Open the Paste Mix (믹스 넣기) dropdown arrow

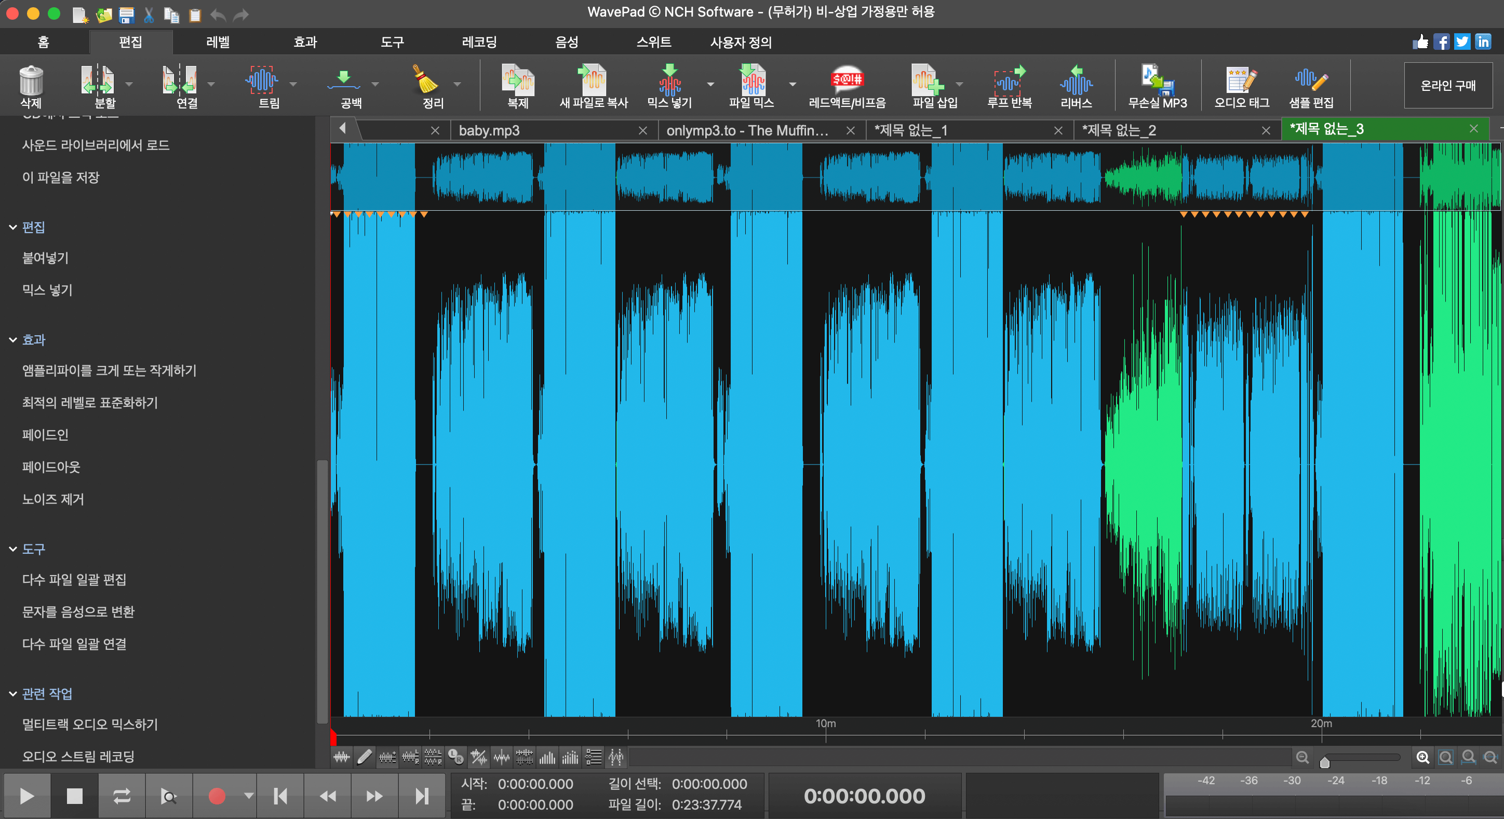(710, 84)
